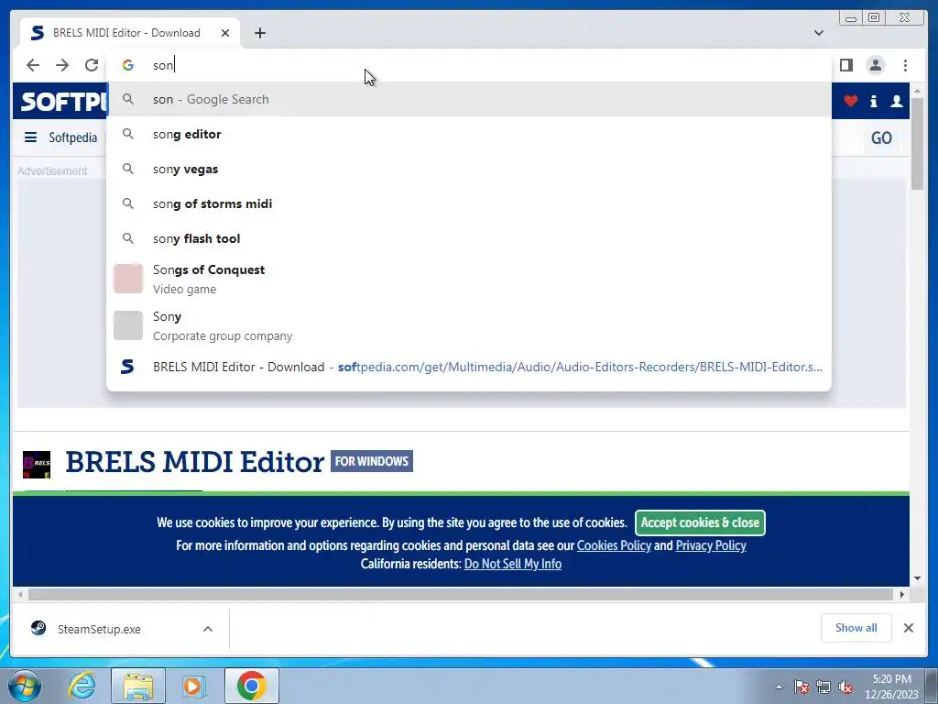The height and width of the screenshot is (704, 938).
Task: Click the address bar containing 'son'
Action: (x=468, y=65)
